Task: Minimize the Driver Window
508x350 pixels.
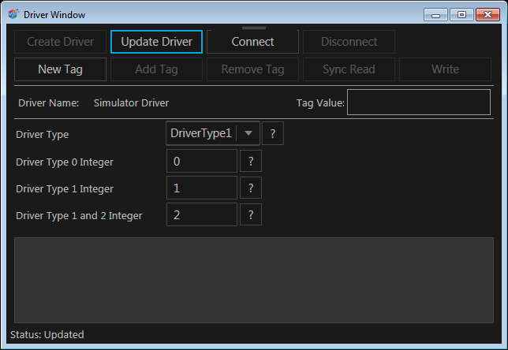Action: click(x=435, y=15)
